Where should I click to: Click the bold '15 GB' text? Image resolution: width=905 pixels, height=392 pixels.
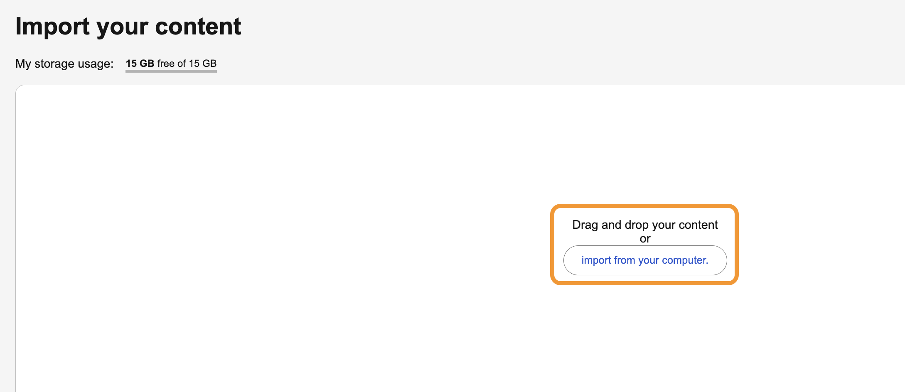(x=140, y=64)
